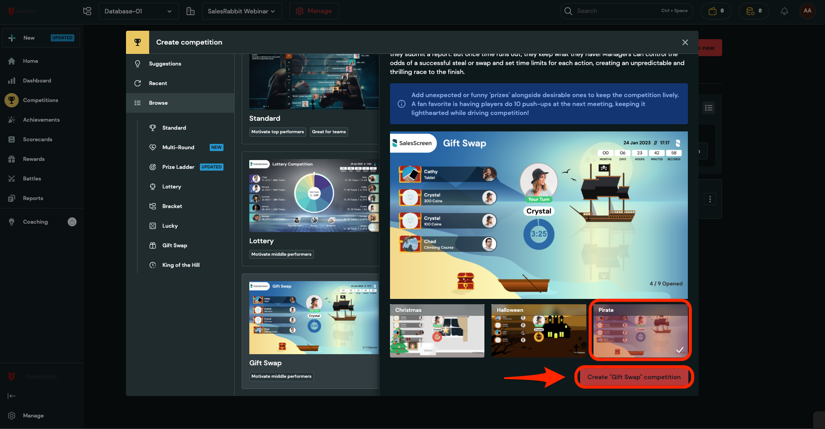This screenshot has height=429, width=825.
Task: Click the Search input field
Action: click(x=616, y=11)
